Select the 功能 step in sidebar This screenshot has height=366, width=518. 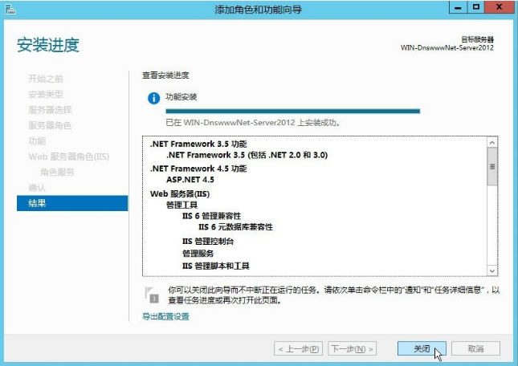[x=37, y=141]
